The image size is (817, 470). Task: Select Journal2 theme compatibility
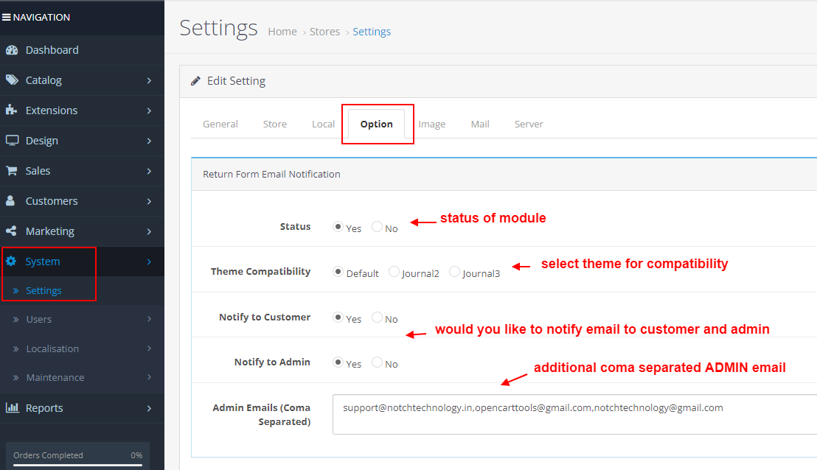tap(394, 272)
